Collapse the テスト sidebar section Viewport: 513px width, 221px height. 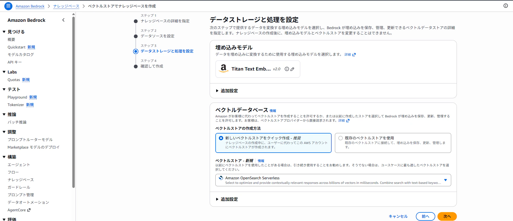pyautogui.click(x=4, y=89)
